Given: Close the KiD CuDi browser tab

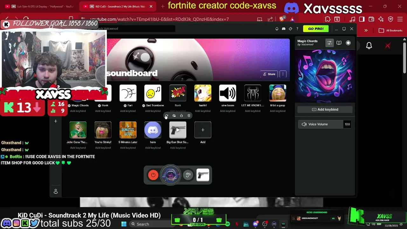Looking at the screenshot, I should (151, 6).
